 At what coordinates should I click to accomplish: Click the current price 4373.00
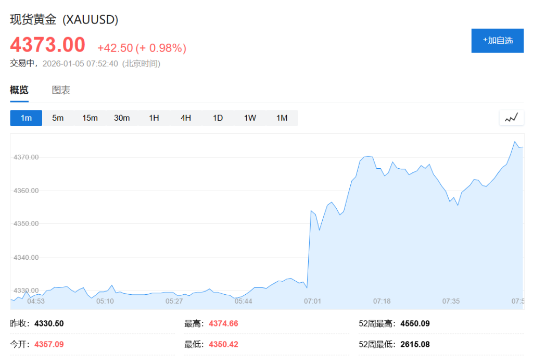click(x=47, y=45)
